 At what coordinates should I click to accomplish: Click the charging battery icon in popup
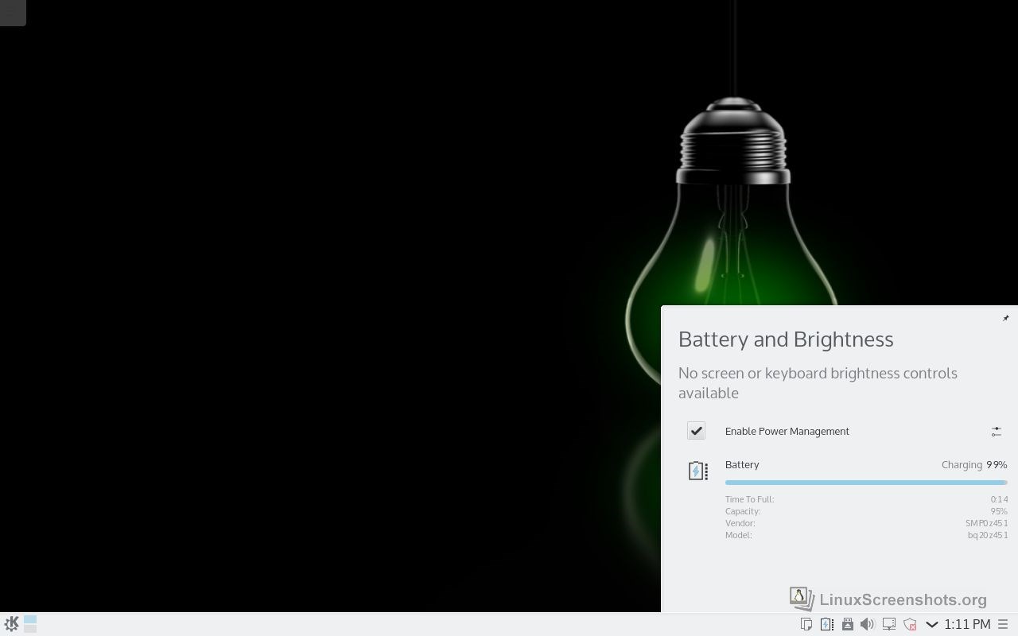coord(697,471)
